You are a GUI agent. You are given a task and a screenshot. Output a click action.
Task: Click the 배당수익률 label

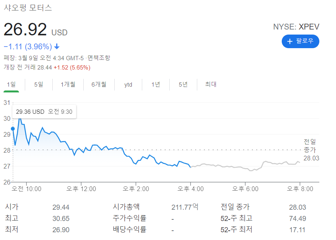click(130, 230)
